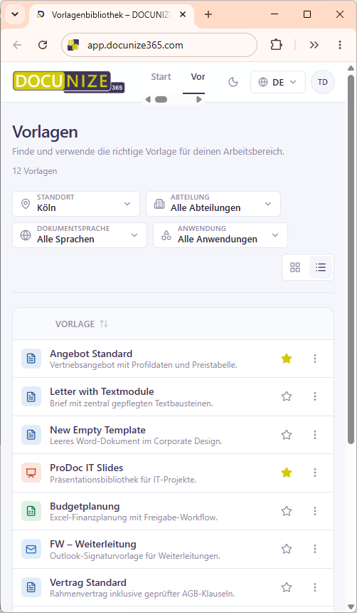Open more options for ProDoc IT Slides

pyautogui.click(x=315, y=473)
